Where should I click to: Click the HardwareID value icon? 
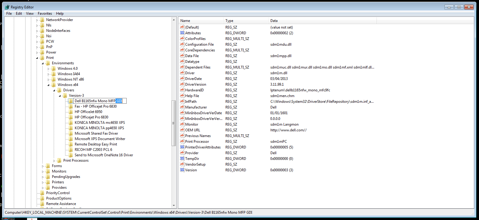click(x=182, y=90)
